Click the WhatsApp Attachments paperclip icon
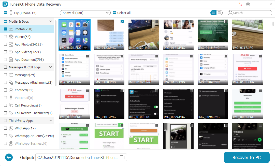This screenshot has height=166, width=275. pyautogui.click(x=11, y=136)
